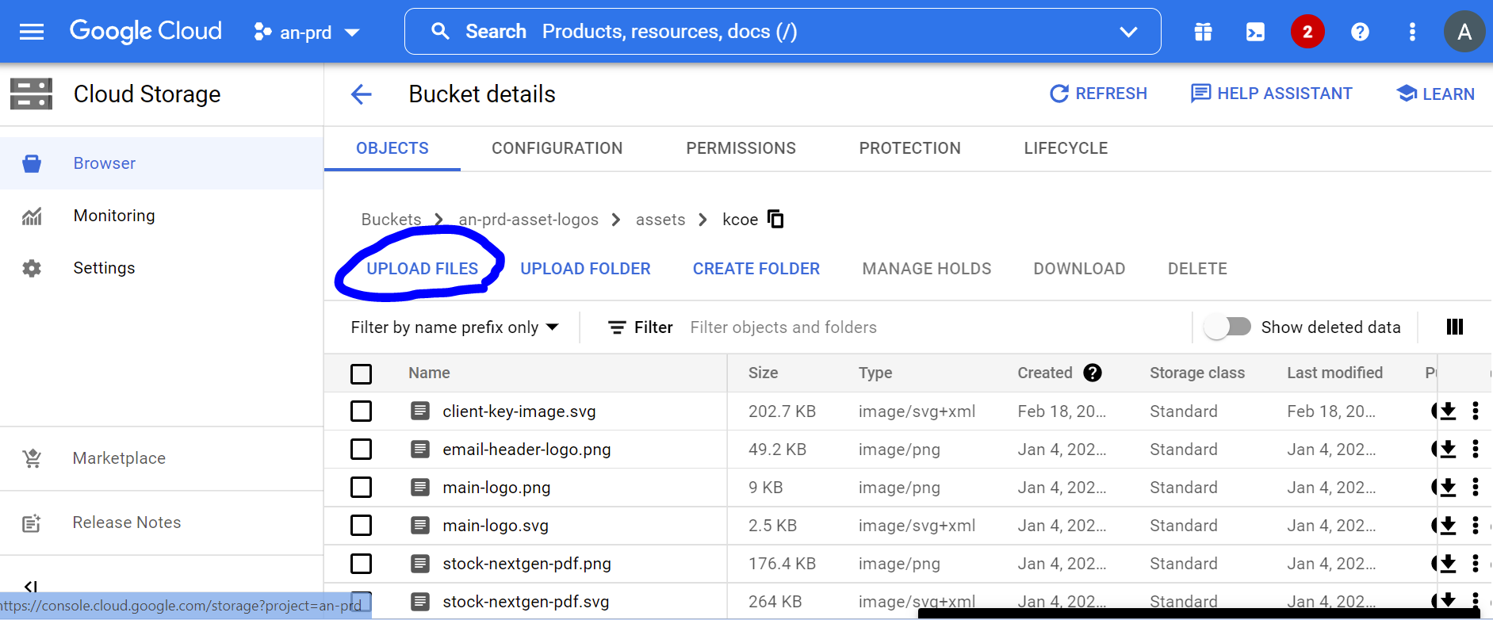Download client-key-image.svg using its download icon
This screenshot has width=1493, height=620.
click(1448, 411)
